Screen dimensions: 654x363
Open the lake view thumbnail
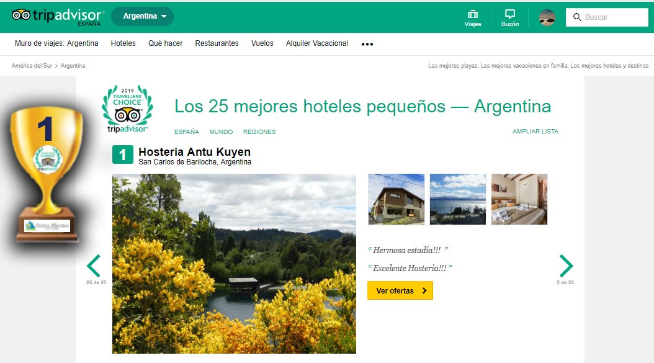(457, 199)
